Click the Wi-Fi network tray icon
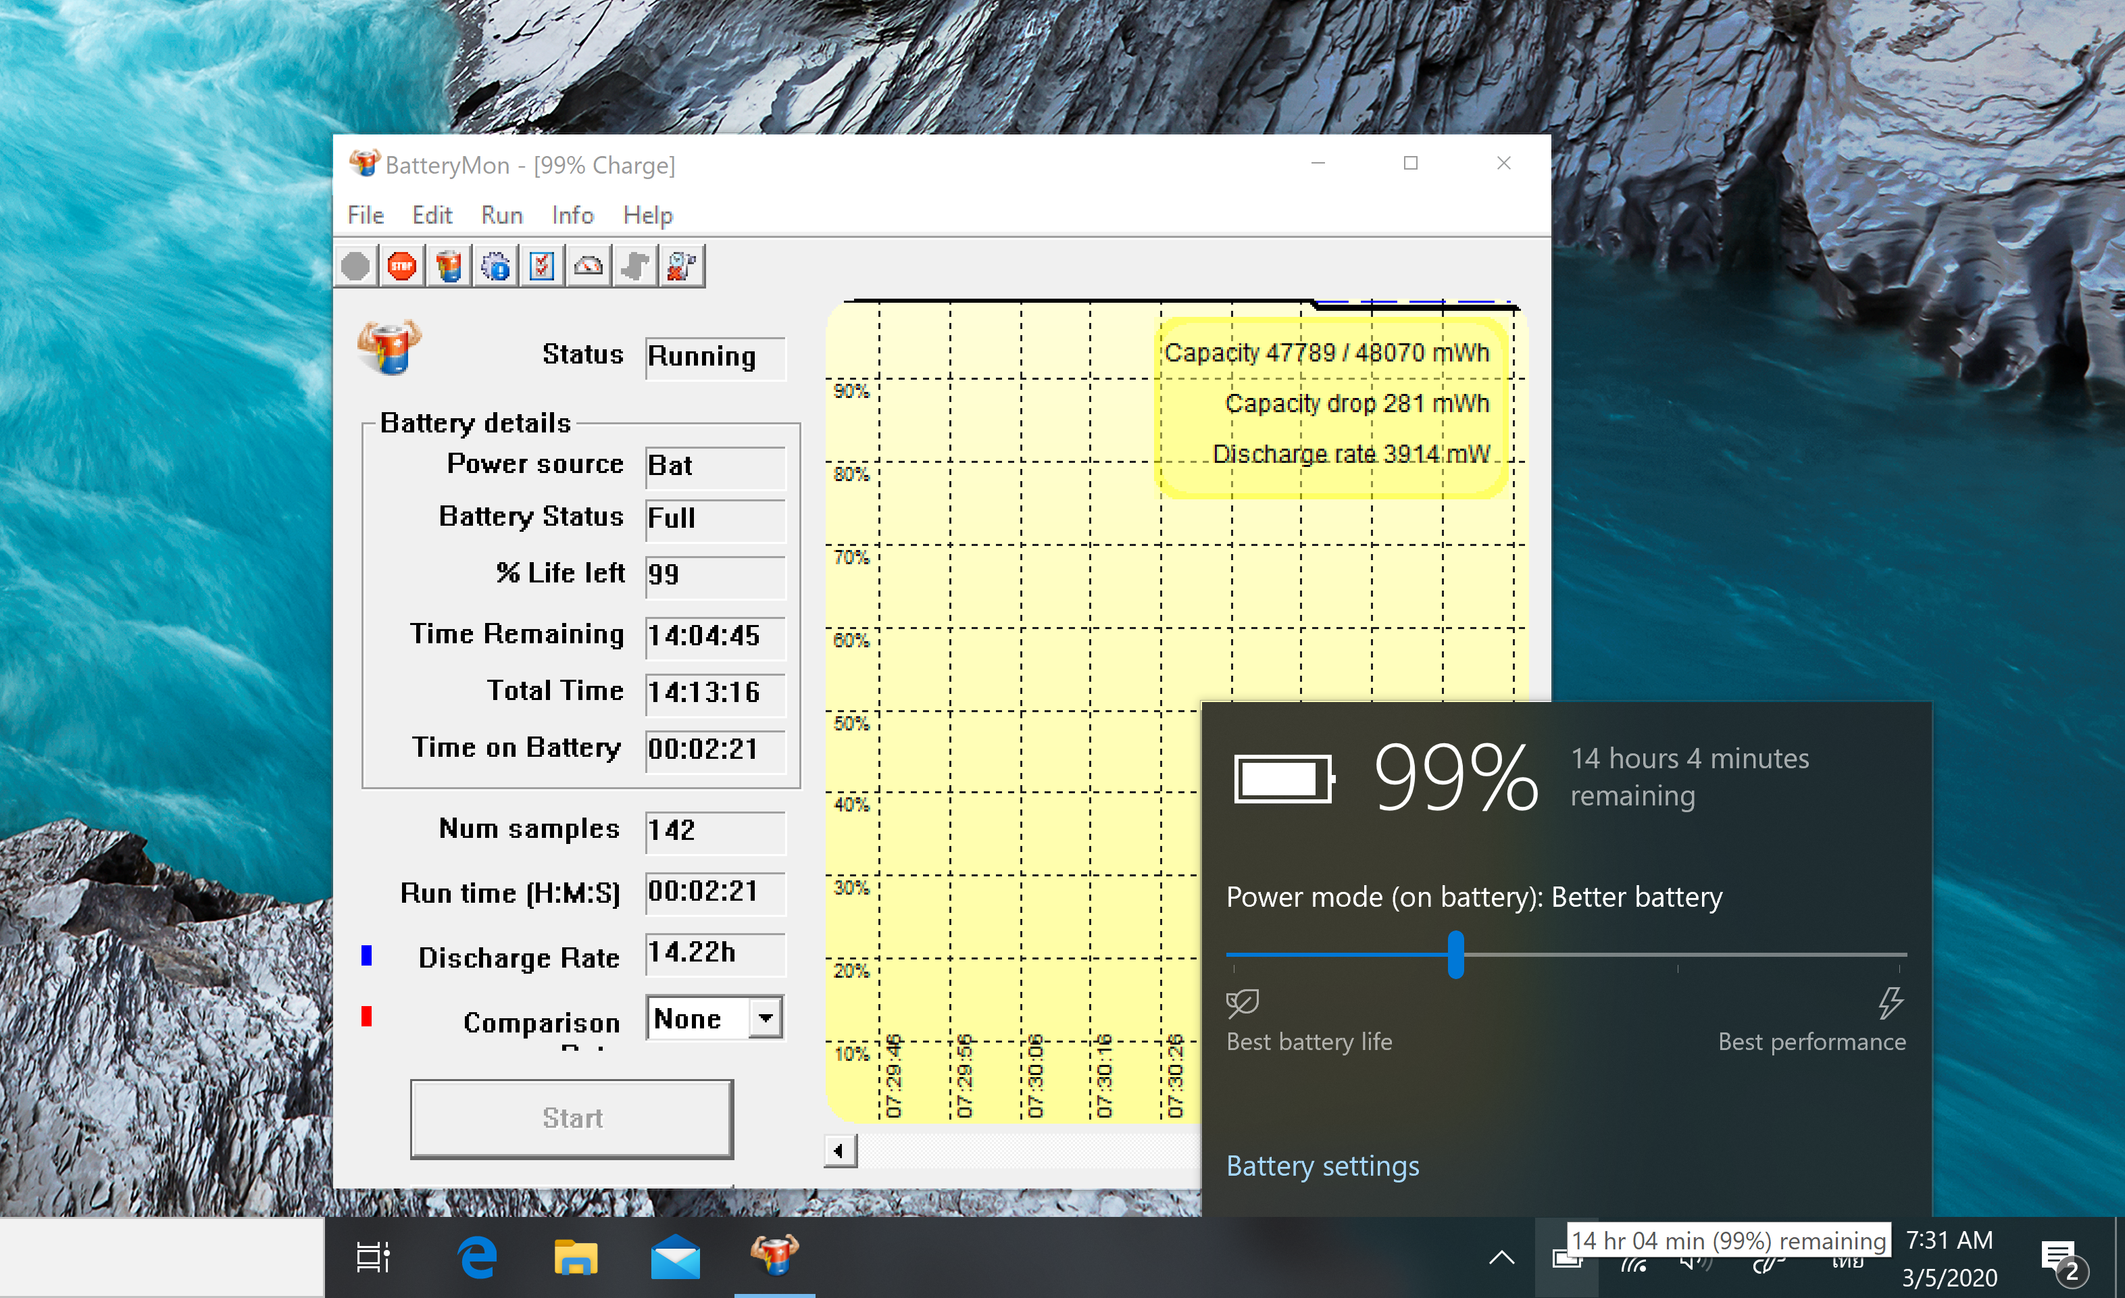This screenshot has height=1298, width=2125. pyautogui.click(x=1634, y=1264)
